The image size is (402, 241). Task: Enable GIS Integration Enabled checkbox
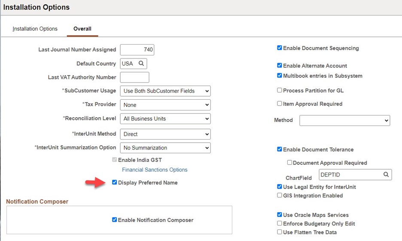click(280, 195)
